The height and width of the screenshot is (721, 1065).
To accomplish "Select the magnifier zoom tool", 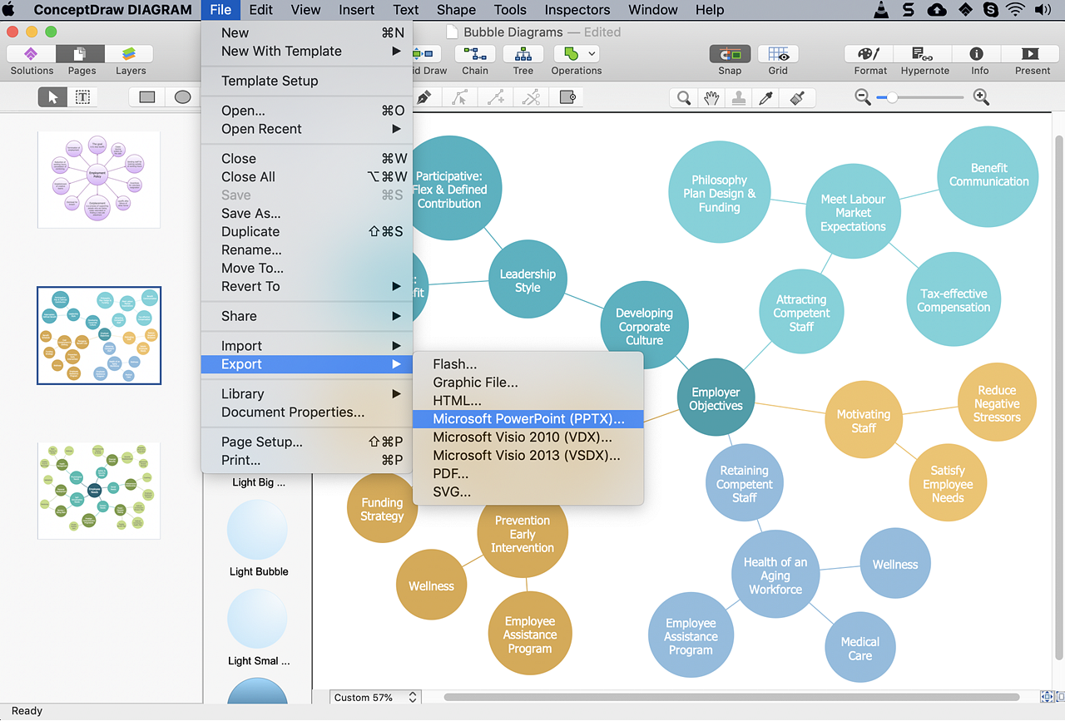I will tap(682, 97).
